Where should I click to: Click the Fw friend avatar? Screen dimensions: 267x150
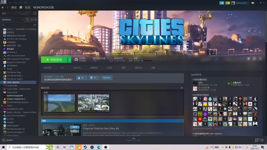[200, 114]
